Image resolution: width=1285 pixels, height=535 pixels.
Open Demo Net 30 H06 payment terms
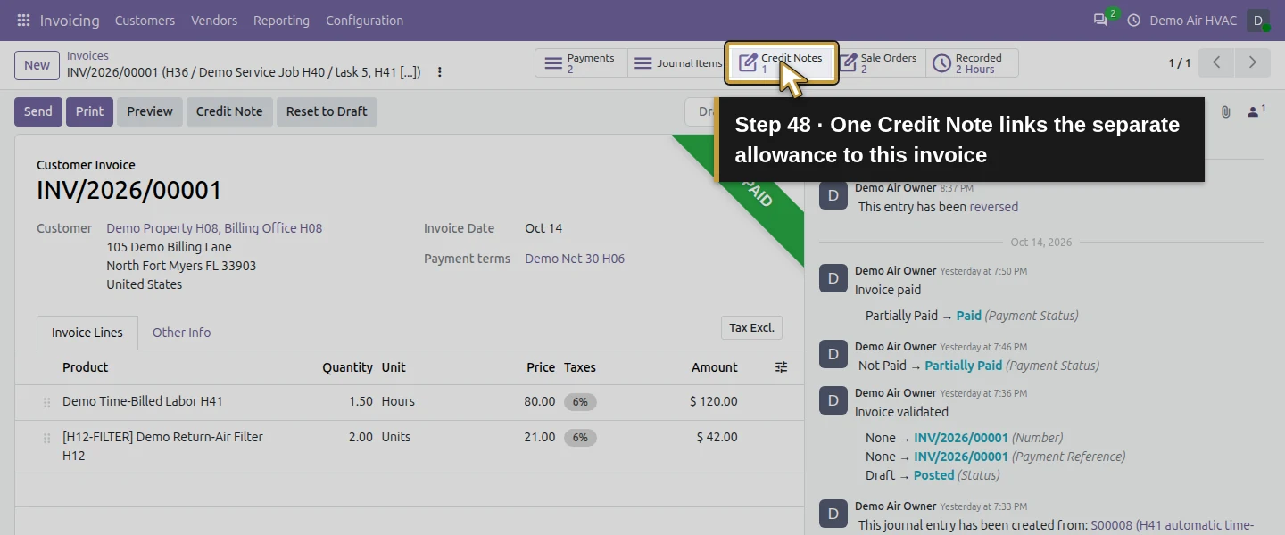click(575, 259)
